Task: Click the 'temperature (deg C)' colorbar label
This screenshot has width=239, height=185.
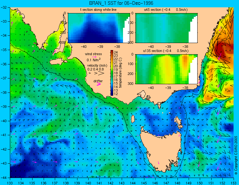Action: (x=120, y=73)
